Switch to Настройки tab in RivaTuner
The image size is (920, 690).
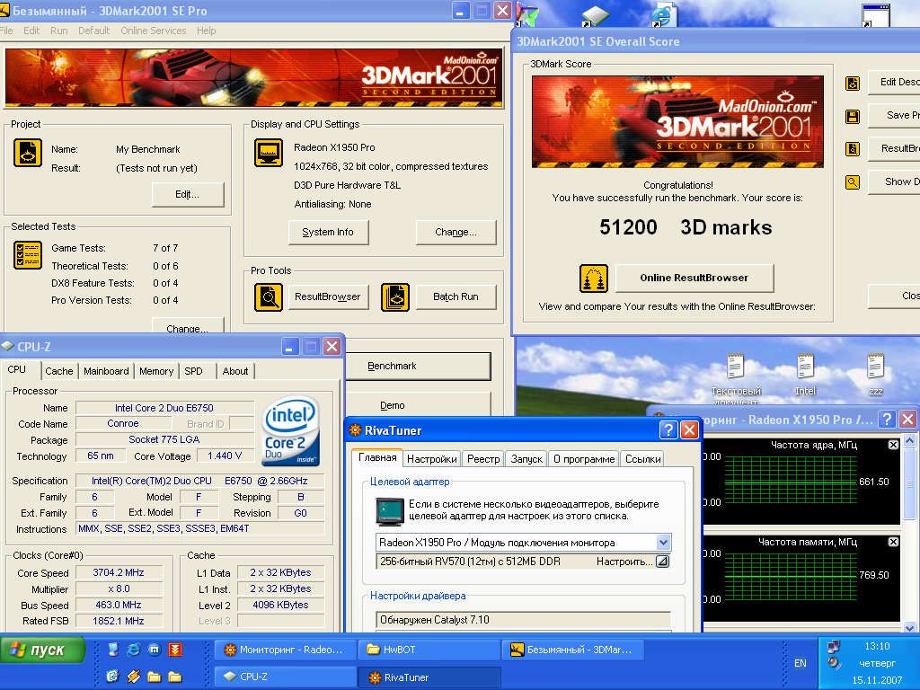point(432,459)
